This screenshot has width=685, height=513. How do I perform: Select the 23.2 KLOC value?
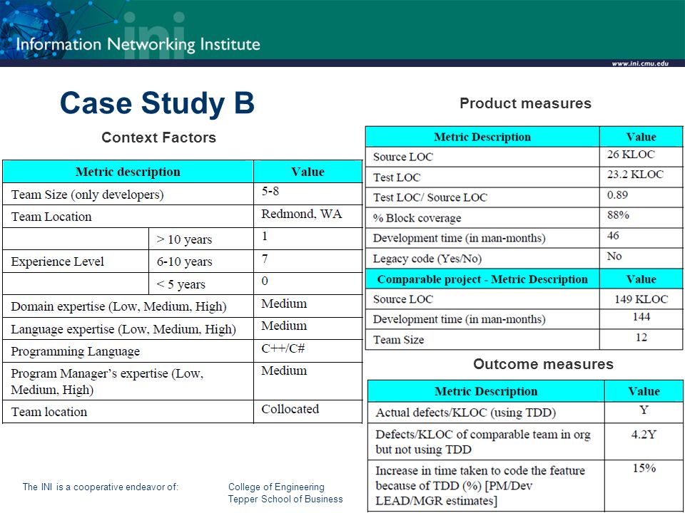(635, 175)
